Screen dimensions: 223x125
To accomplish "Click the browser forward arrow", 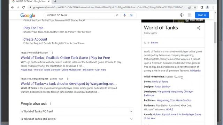I will coord(18,7).
